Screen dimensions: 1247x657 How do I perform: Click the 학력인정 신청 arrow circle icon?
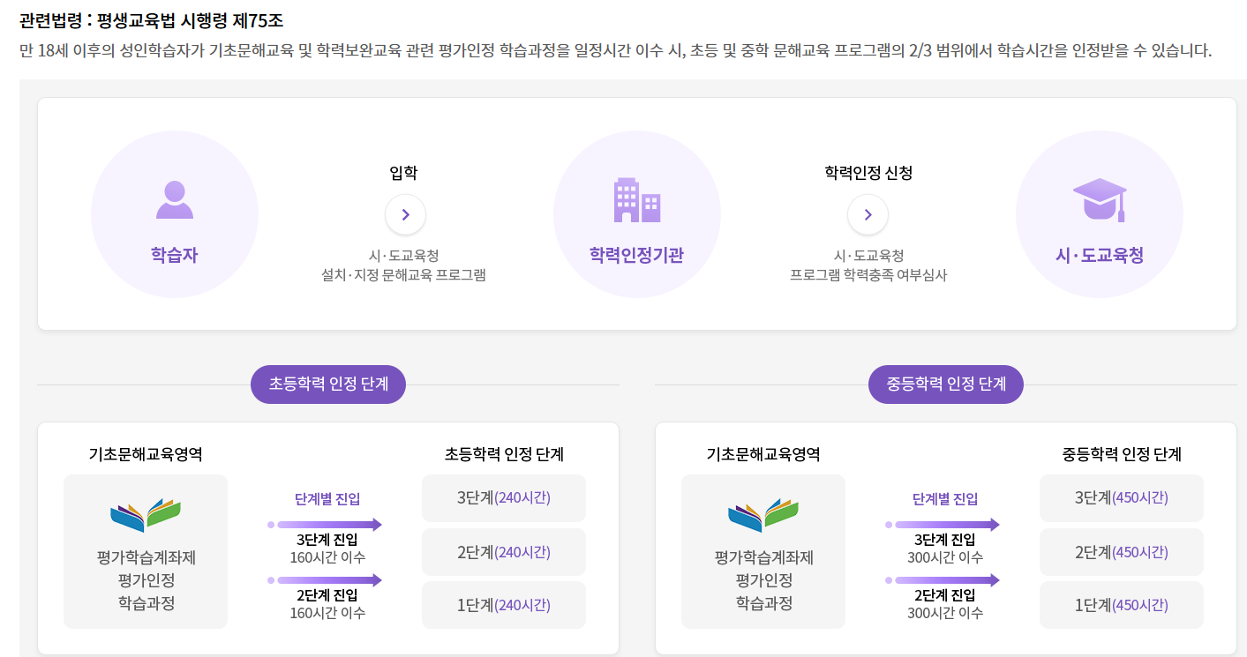[868, 214]
